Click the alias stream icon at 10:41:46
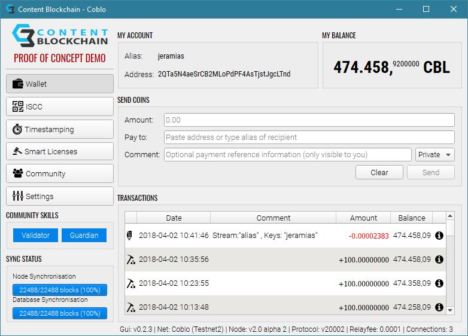 [129, 235]
